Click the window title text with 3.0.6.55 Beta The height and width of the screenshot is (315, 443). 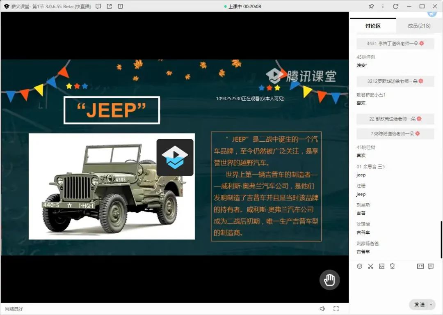coord(51,6)
